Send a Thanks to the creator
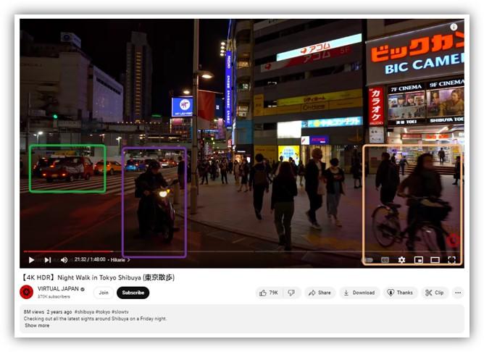This screenshot has width=484, height=352. [400, 293]
